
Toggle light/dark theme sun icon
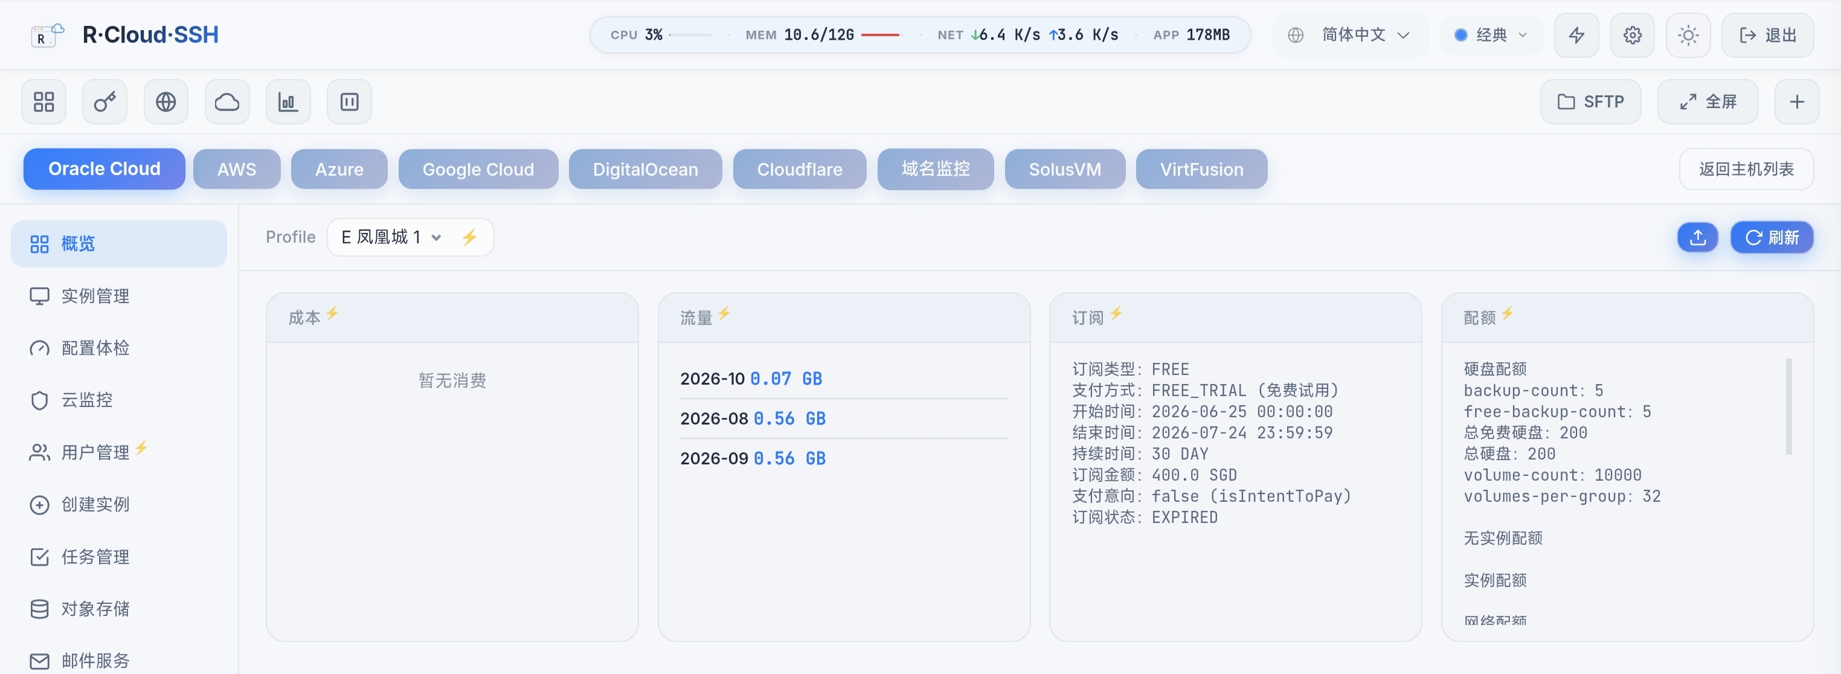click(1688, 35)
